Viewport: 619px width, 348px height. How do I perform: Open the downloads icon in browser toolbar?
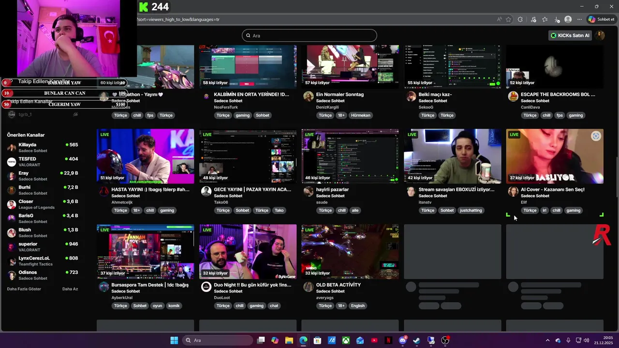(x=557, y=19)
